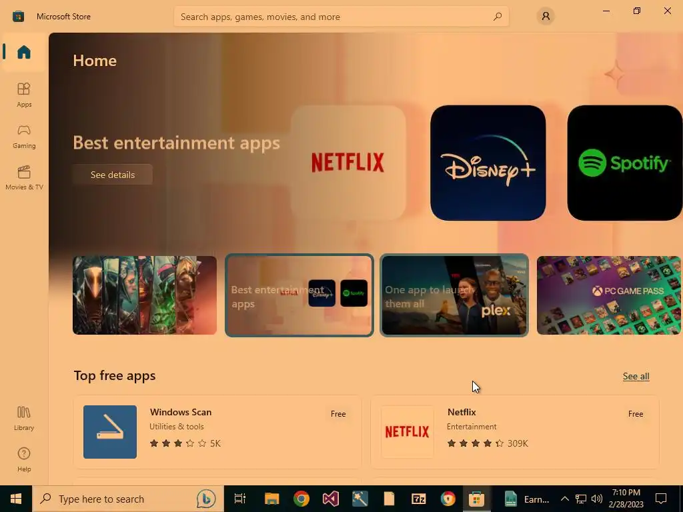683x512 pixels.
Task: Click the 'Best entertainment apps' banner heading
Action: point(176,143)
